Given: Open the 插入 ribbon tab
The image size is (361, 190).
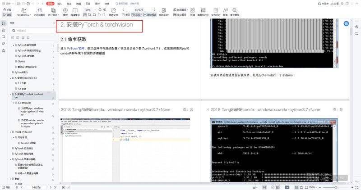Looking at the screenshot, I should pos(60,4).
